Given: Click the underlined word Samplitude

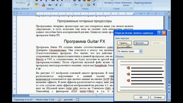Looking at the screenshot, I should [101, 66].
